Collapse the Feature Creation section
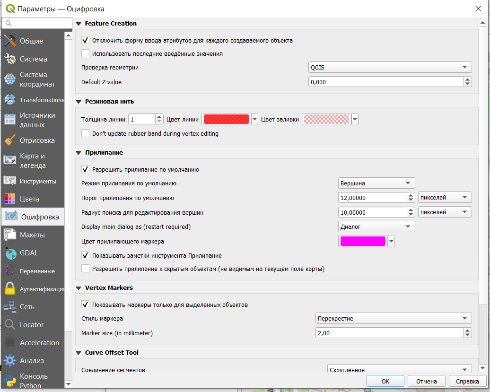The image size is (490, 392). click(x=79, y=24)
